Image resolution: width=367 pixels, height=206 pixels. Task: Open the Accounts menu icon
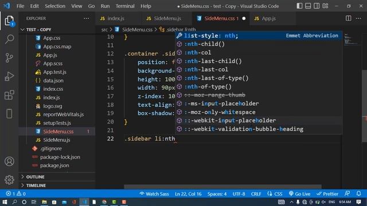(x=9, y=161)
